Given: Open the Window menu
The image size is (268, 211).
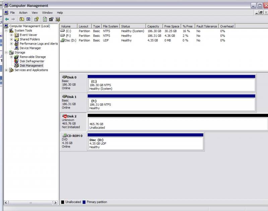Looking at the screenshot, I should point(47,13).
